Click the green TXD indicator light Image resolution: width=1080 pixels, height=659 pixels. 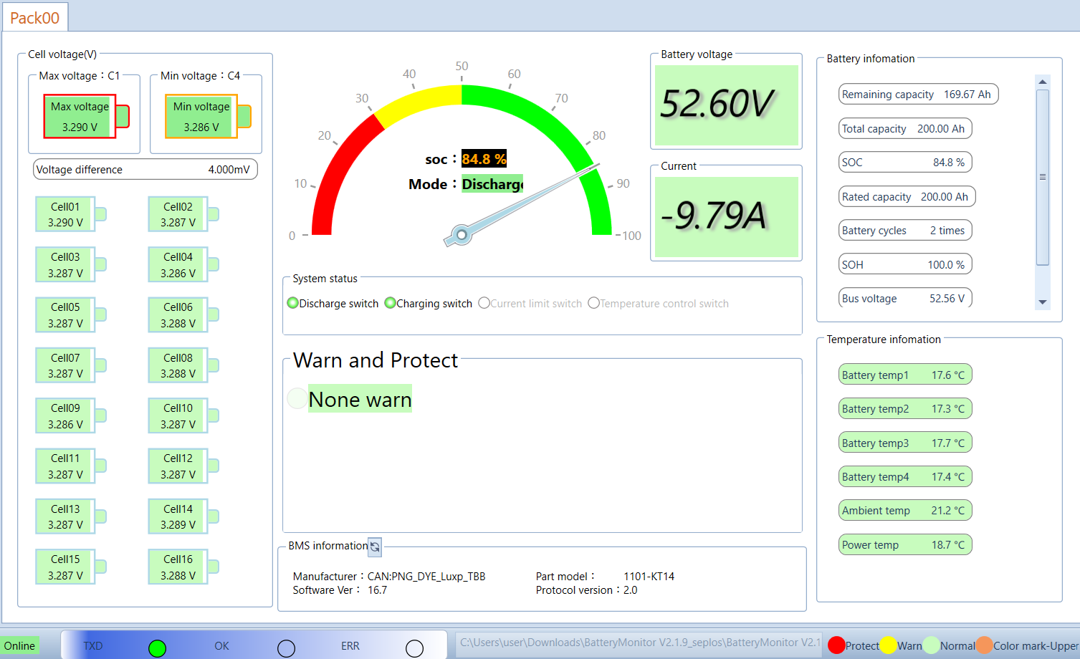(157, 648)
